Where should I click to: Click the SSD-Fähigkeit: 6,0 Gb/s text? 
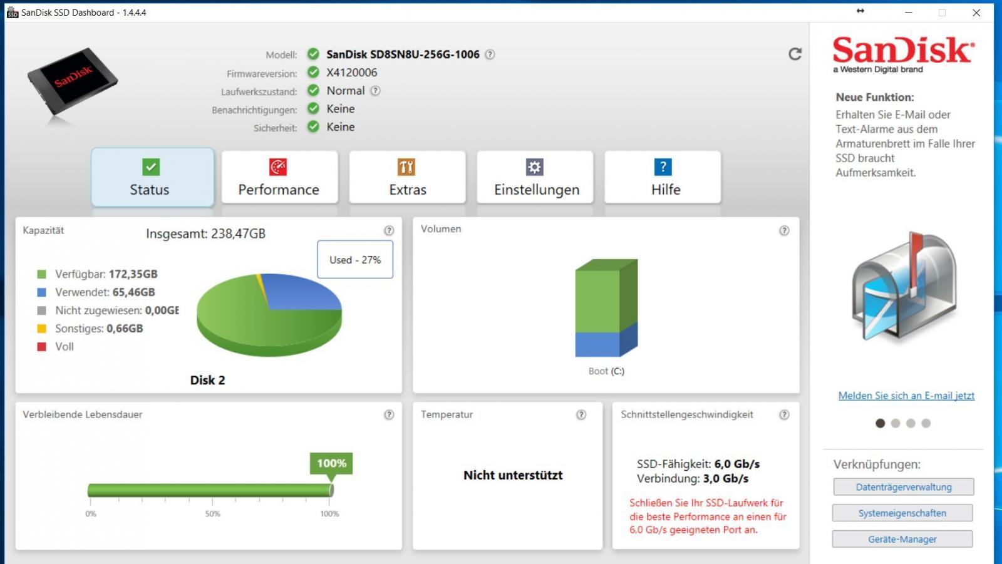pyautogui.click(x=698, y=464)
